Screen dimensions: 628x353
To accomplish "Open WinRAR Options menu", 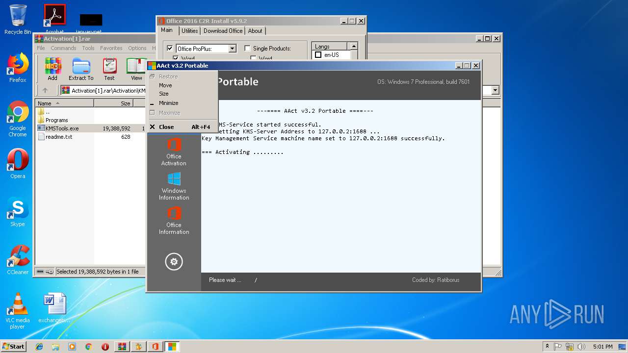I will click(137, 48).
